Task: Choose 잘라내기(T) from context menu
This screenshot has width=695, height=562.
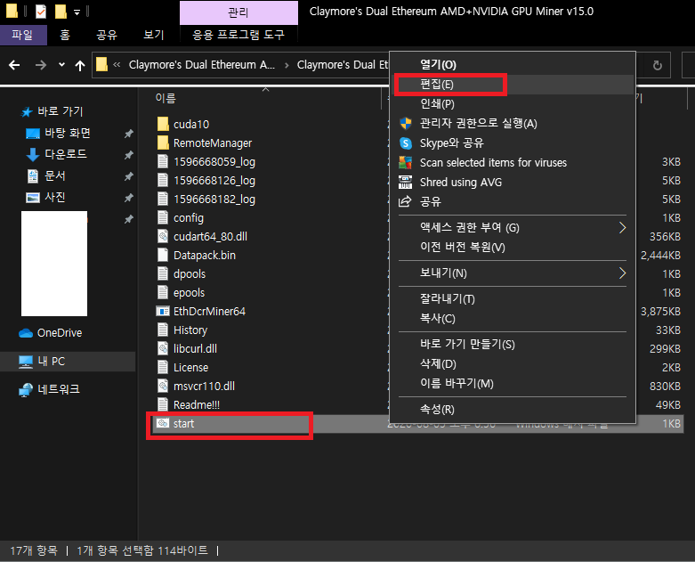Action: coord(513,299)
